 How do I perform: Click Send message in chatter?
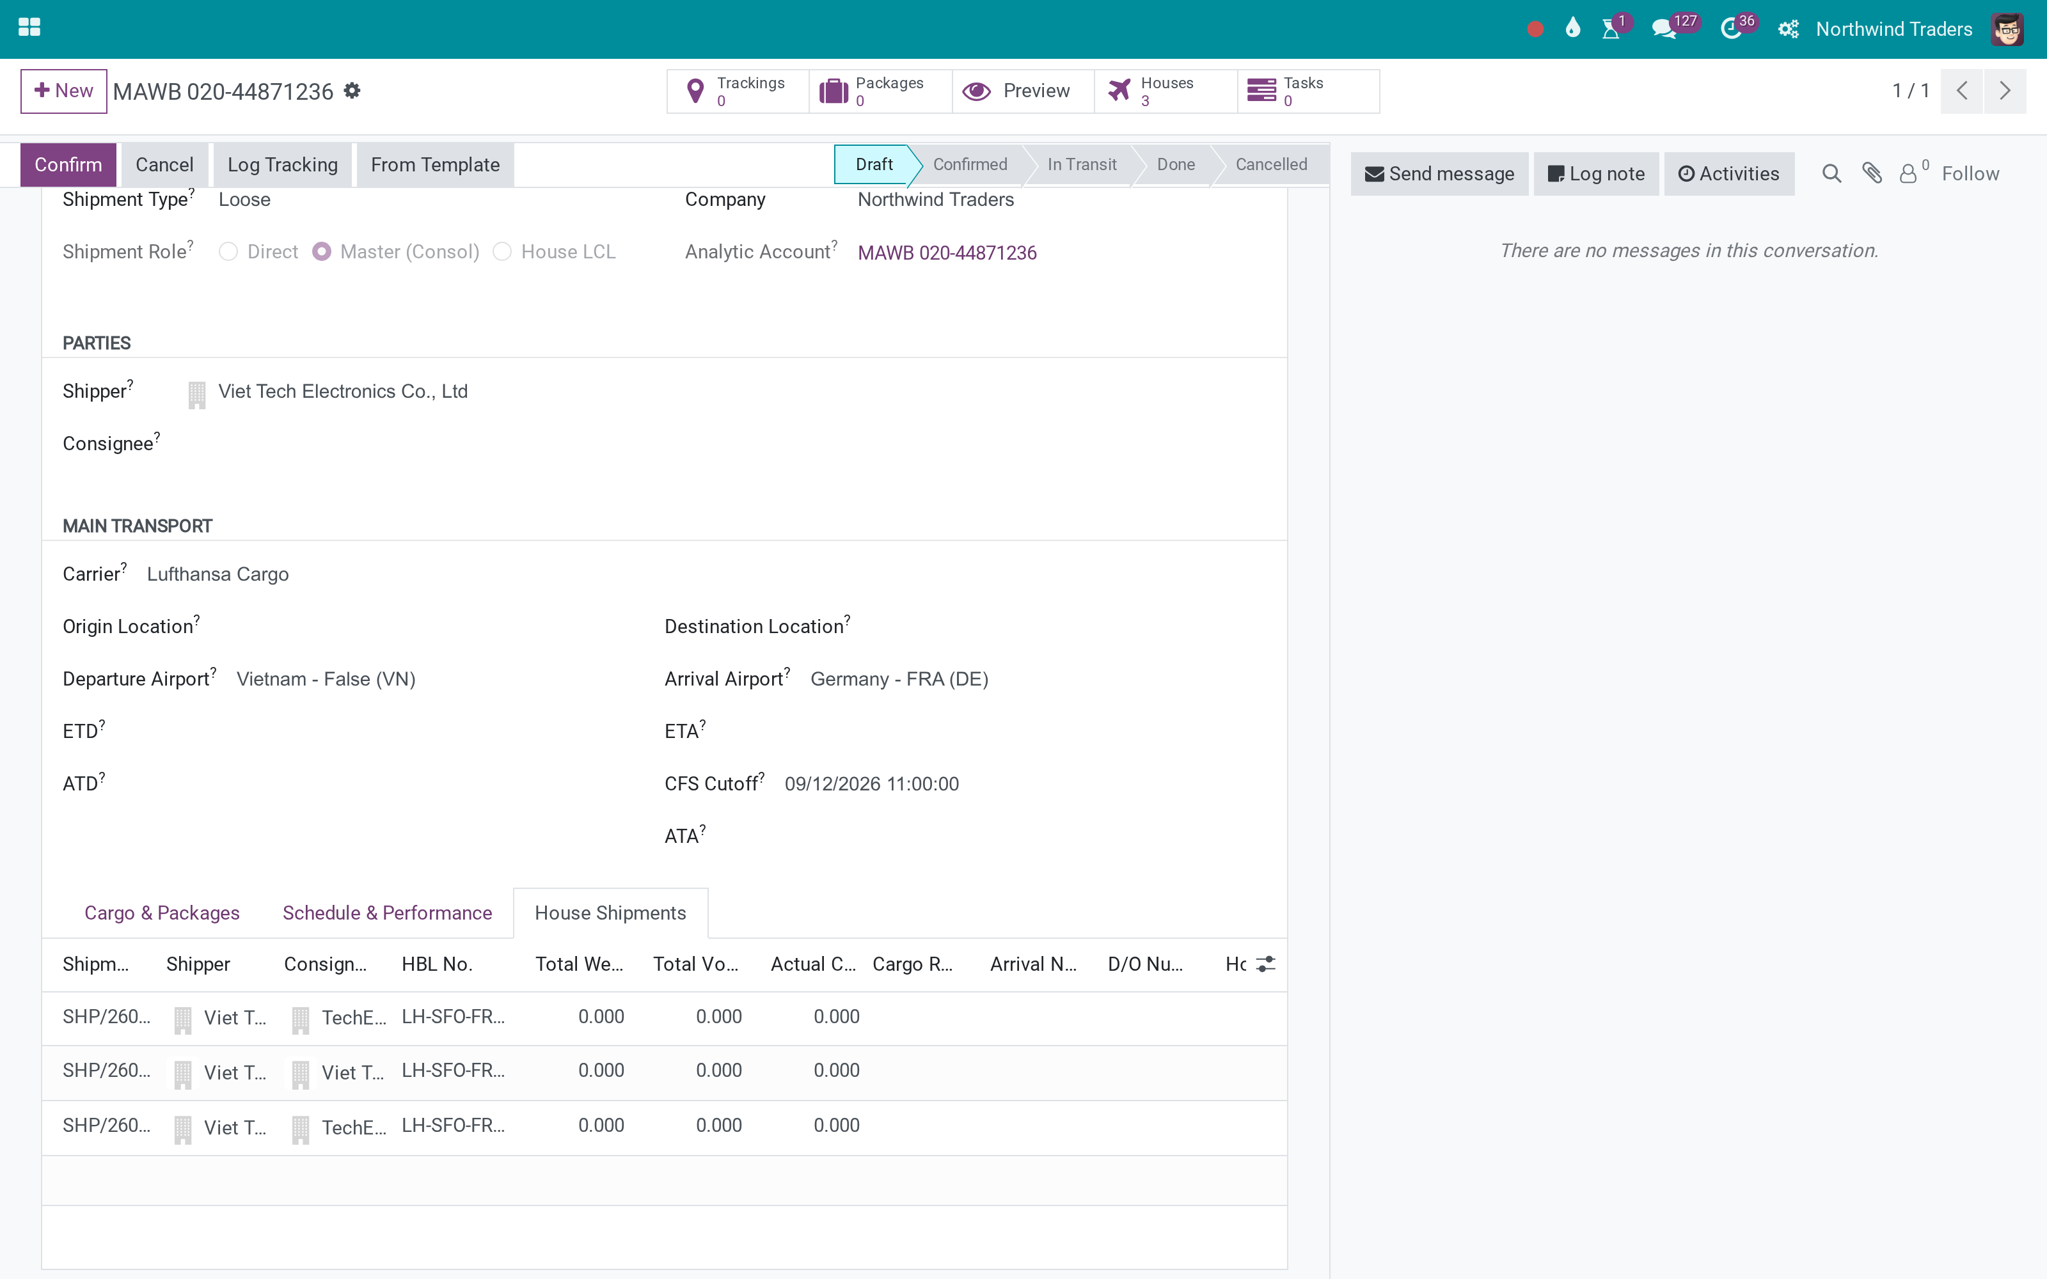click(x=1440, y=173)
